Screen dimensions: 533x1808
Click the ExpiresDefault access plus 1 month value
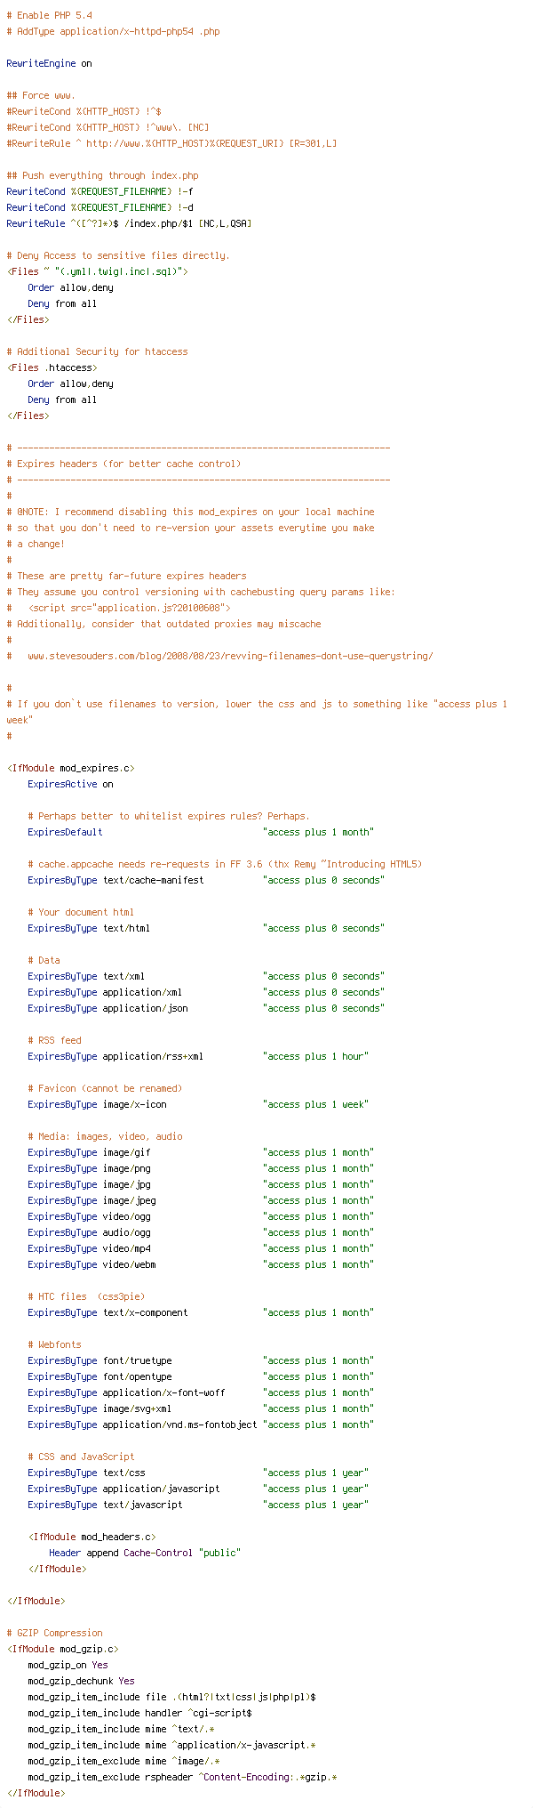point(318,832)
